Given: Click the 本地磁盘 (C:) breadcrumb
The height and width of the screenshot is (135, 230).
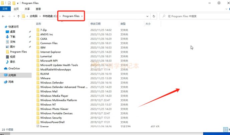Looking at the screenshot, I should tap(49, 16).
